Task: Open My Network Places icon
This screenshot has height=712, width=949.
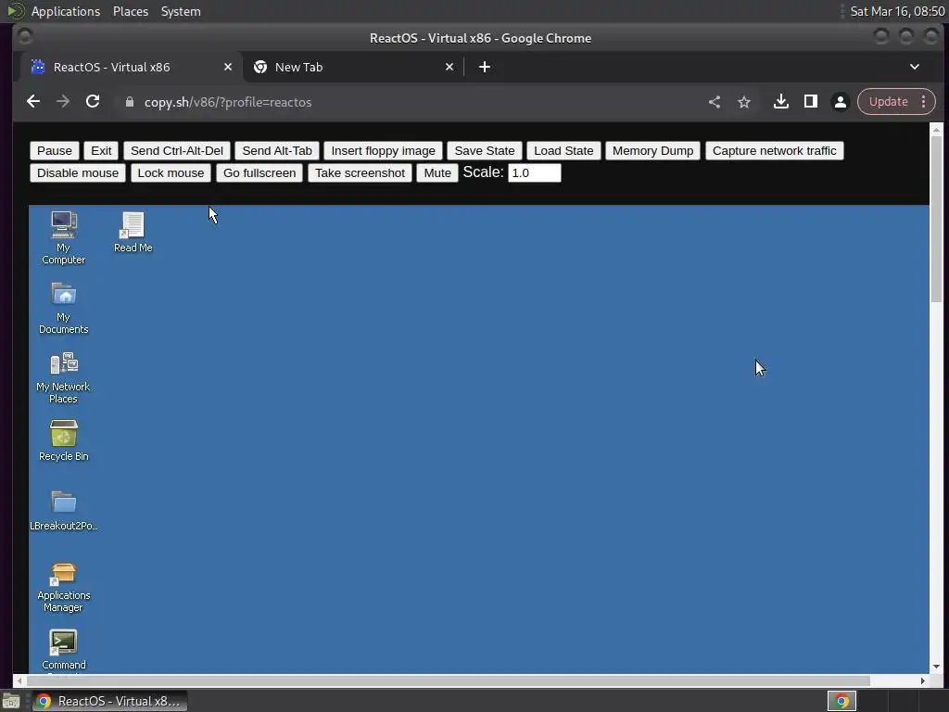Action: click(x=63, y=378)
